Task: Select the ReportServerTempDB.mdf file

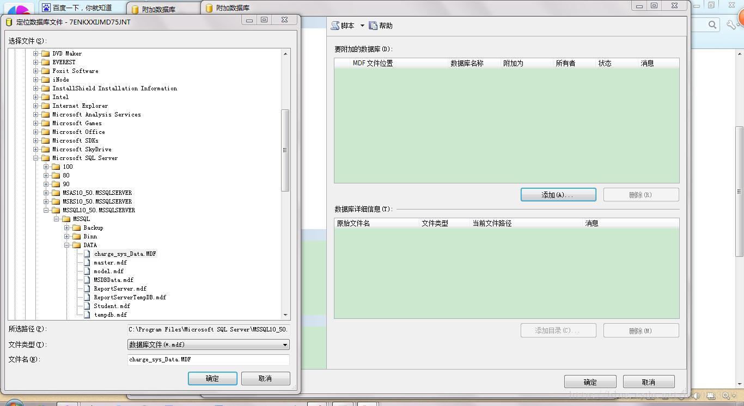Action: click(x=130, y=297)
